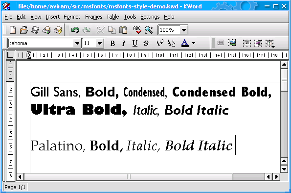This screenshot has width=291, height=193.
Task: Click the horizontal scrollbar thumb
Action: (x=129, y=177)
